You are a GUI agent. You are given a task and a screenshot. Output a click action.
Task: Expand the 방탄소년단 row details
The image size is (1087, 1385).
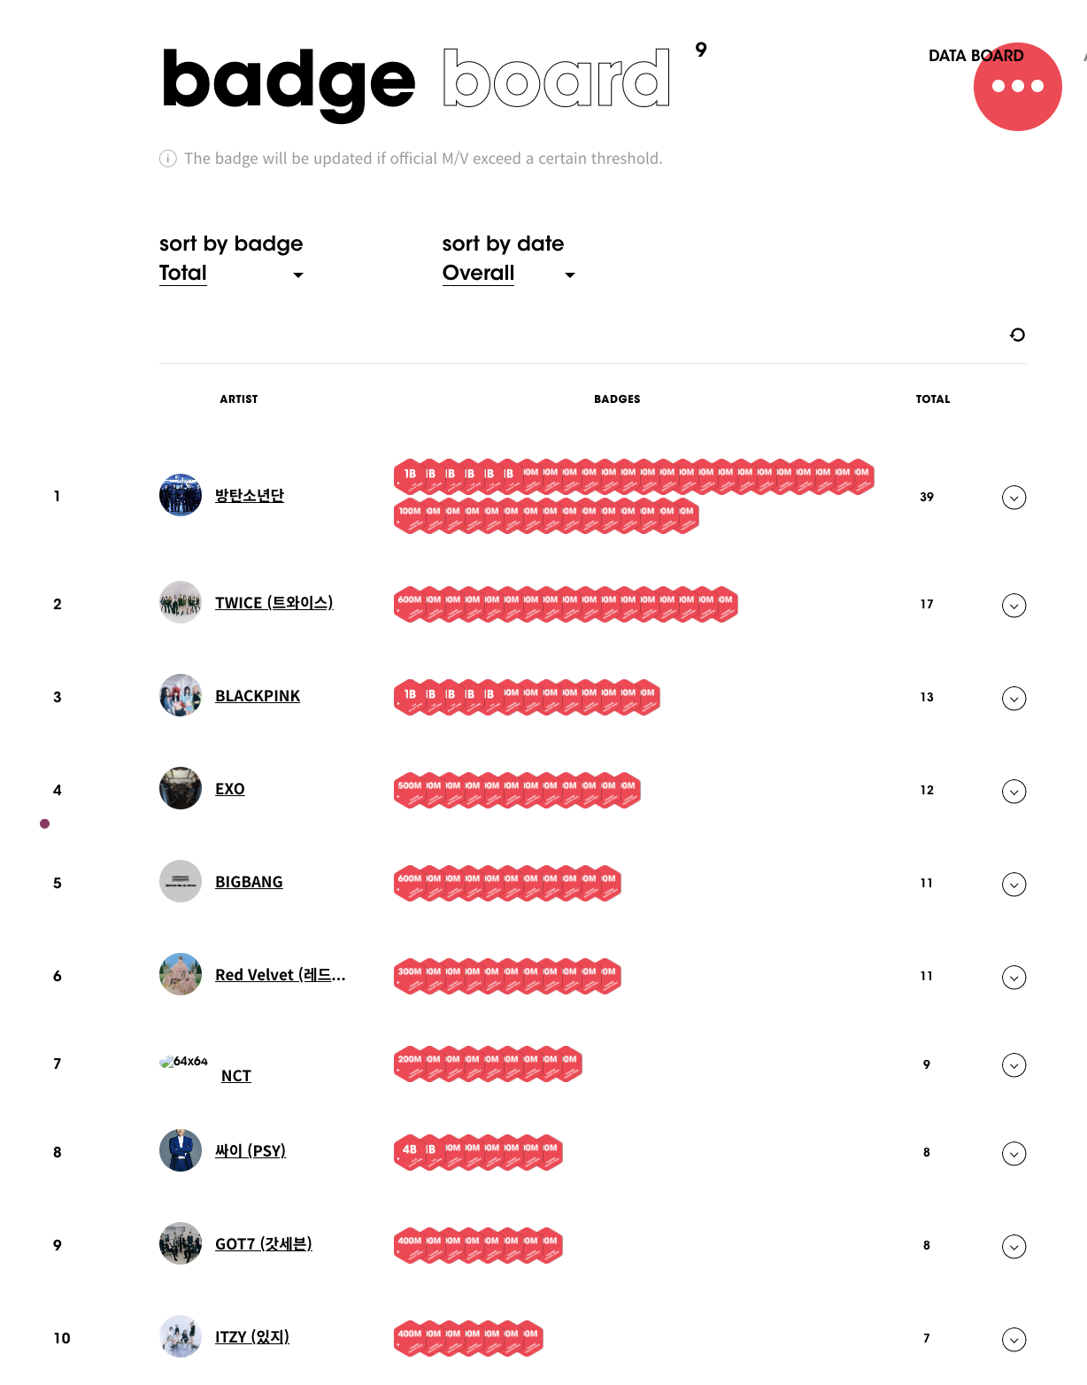point(1014,498)
